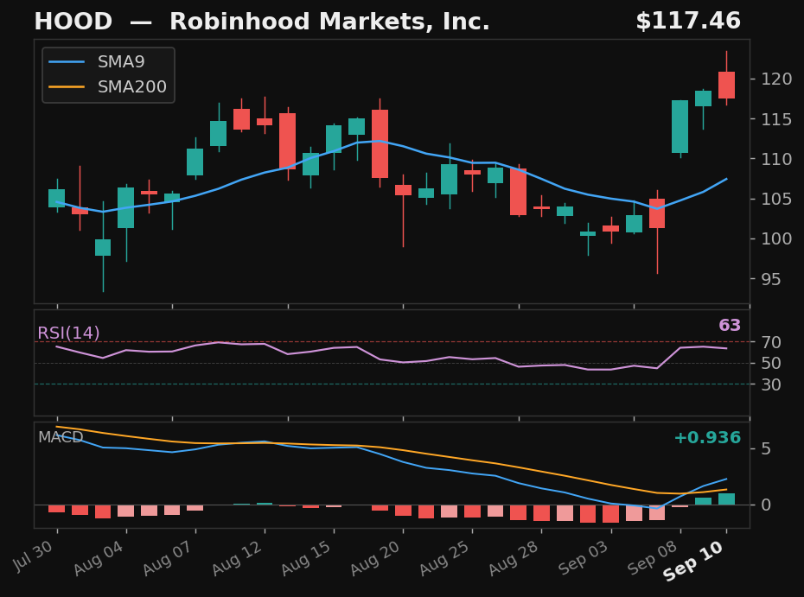Click the RSI current value 63
The width and height of the screenshot is (804, 597).
coord(730,326)
